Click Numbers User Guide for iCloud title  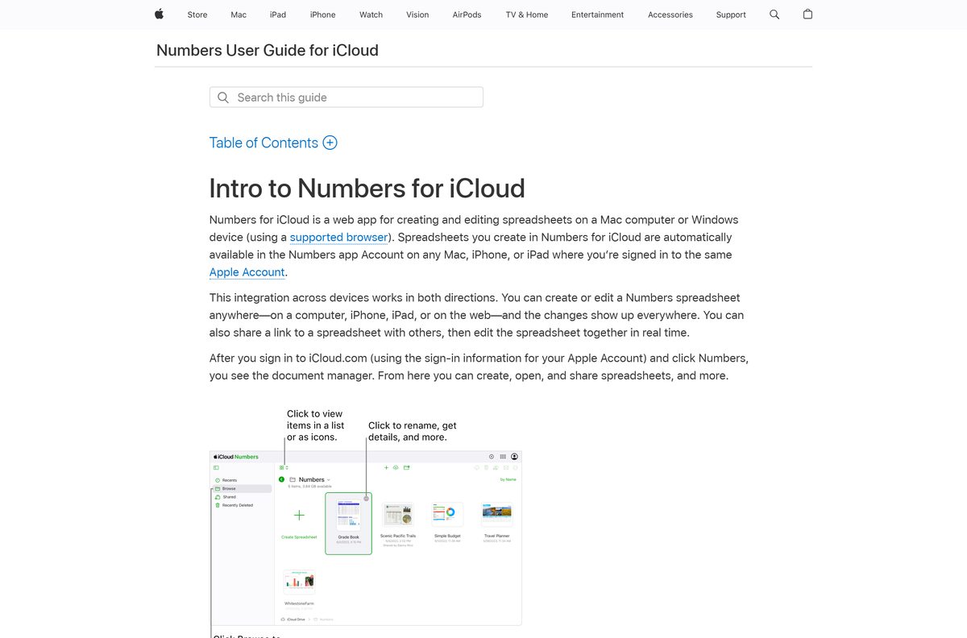point(268,50)
